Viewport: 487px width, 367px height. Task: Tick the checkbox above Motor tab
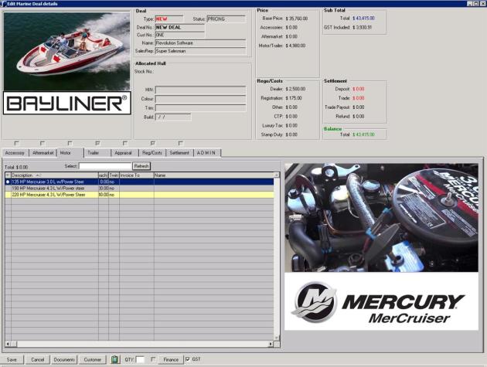coord(70,143)
